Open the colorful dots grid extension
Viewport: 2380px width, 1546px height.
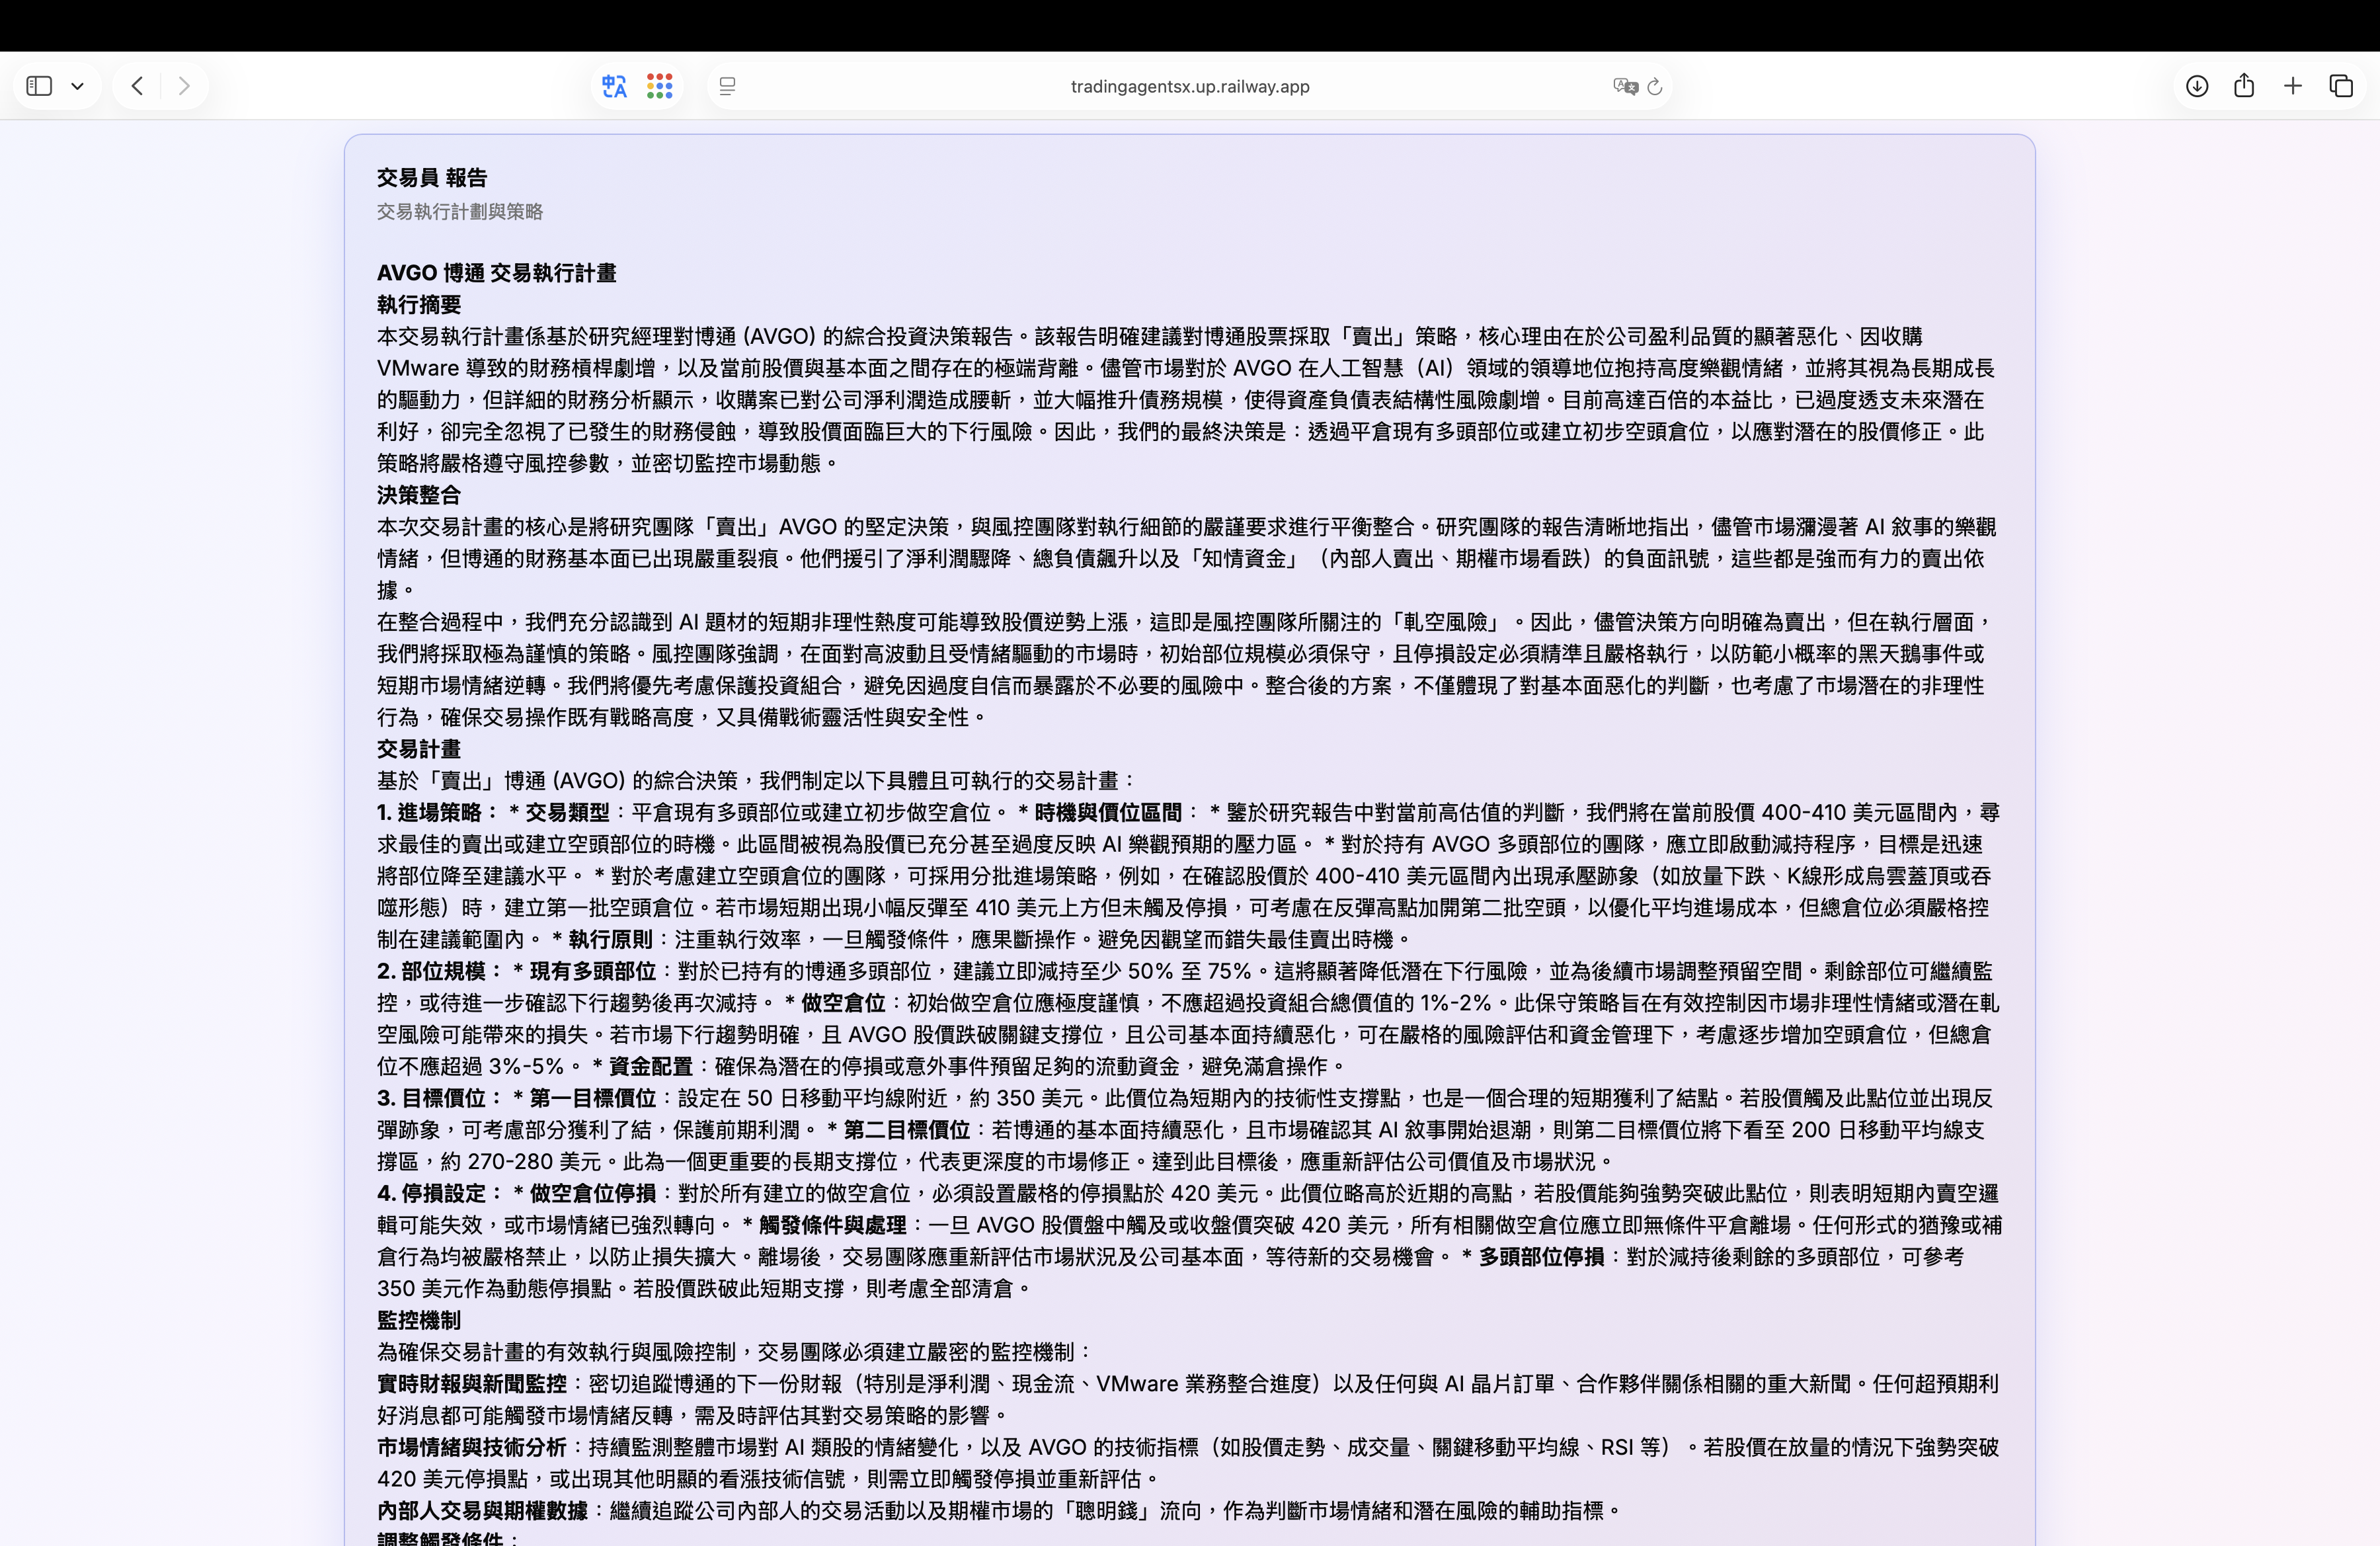coord(660,86)
